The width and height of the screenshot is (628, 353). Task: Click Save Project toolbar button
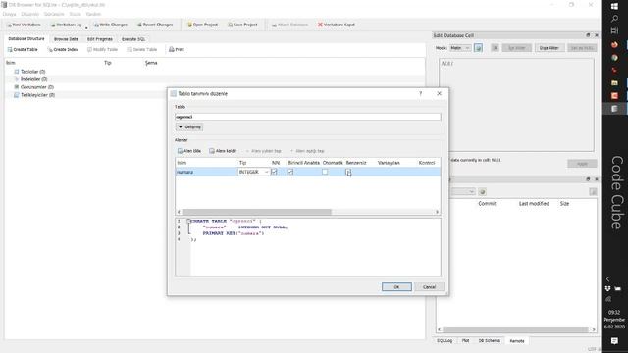coord(242,25)
